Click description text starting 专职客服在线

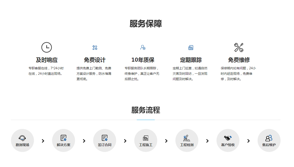pyautogui.click(x=46, y=71)
